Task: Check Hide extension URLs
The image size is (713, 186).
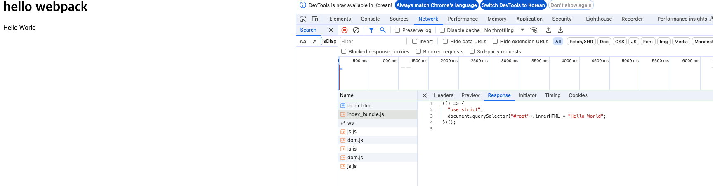Action: 495,41
